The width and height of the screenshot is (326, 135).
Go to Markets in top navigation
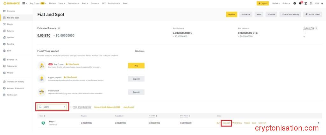click(53, 3)
